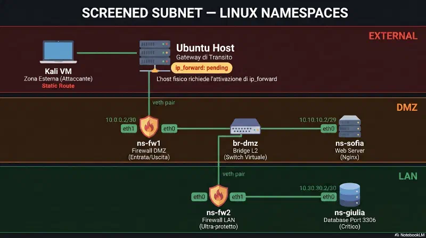Image resolution: width=426 pixels, height=238 pixels.
Task: Click the EXTERNAL zone label
Action: coord(393,36)
